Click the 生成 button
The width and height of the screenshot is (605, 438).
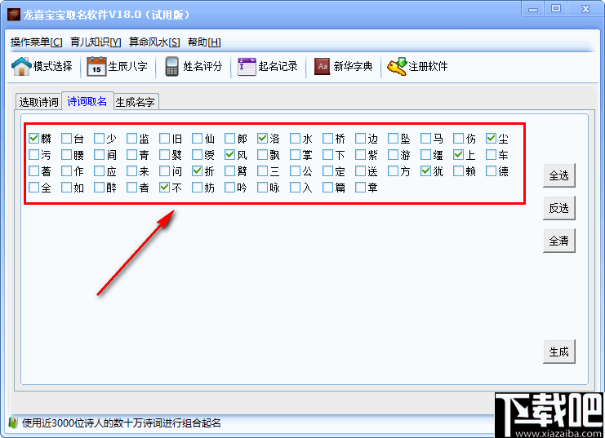pyautogui.click(x=558, y=352)
